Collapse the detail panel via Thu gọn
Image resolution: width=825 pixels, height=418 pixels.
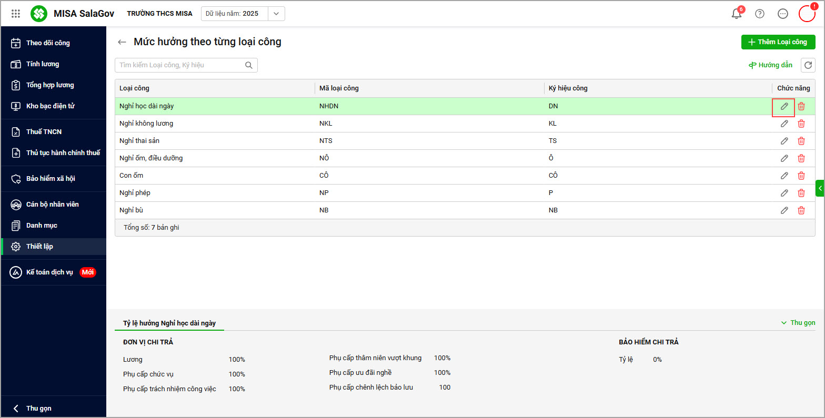coord(798,323)
